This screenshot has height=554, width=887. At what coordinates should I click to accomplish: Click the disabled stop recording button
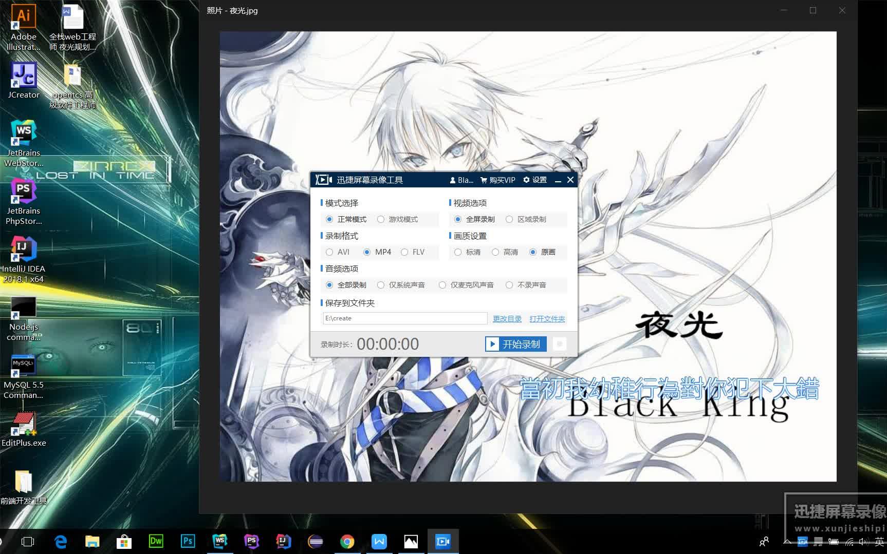tap(560, 344)
